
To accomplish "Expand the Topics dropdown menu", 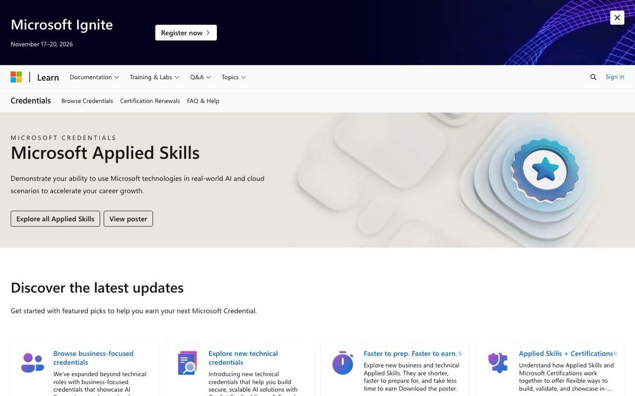I will (233, 77).
